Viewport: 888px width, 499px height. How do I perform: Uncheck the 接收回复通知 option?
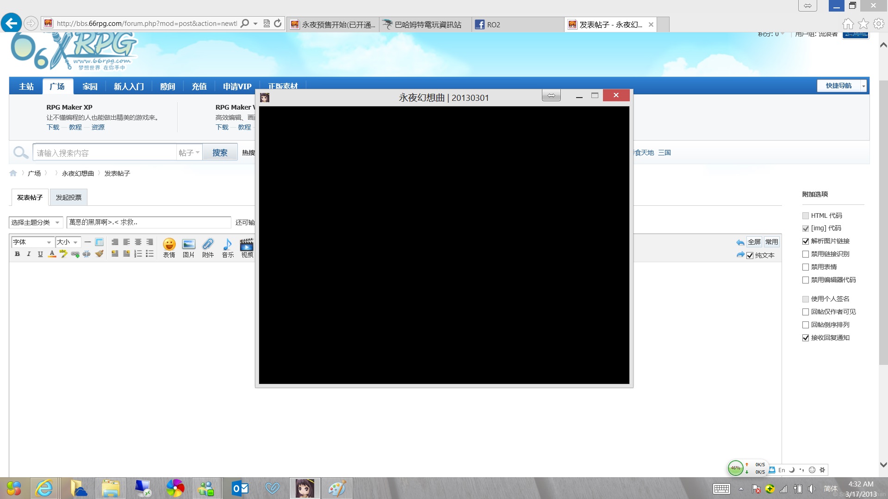tap(806, 338)
